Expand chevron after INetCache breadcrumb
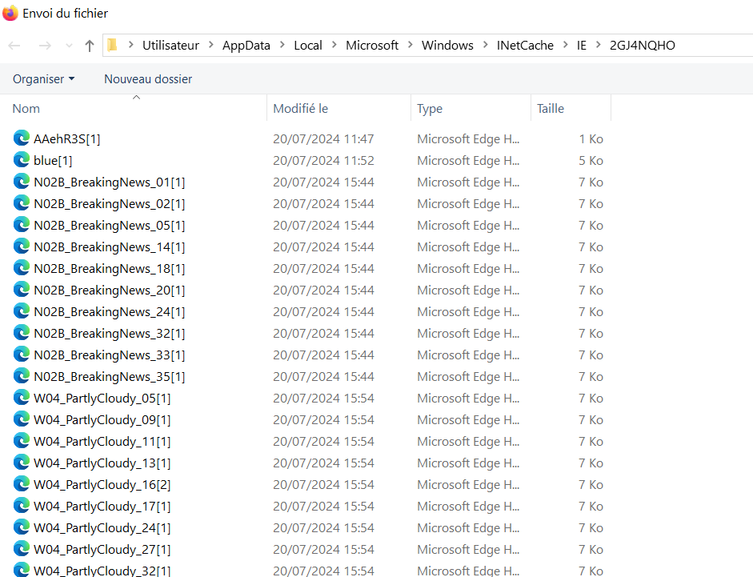The image size is (753, 577). tap(565, 45)
